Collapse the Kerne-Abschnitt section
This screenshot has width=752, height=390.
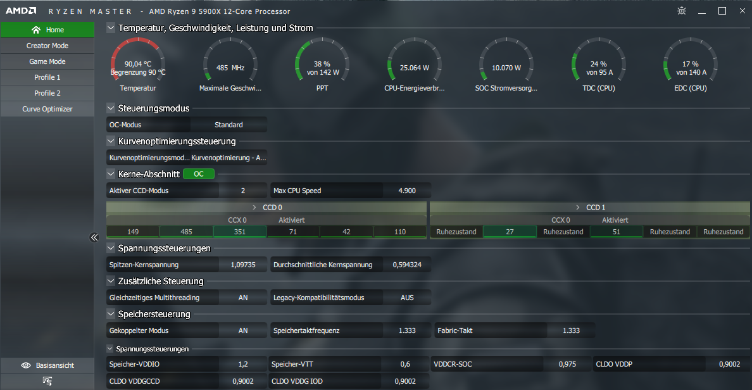[111, 173]
